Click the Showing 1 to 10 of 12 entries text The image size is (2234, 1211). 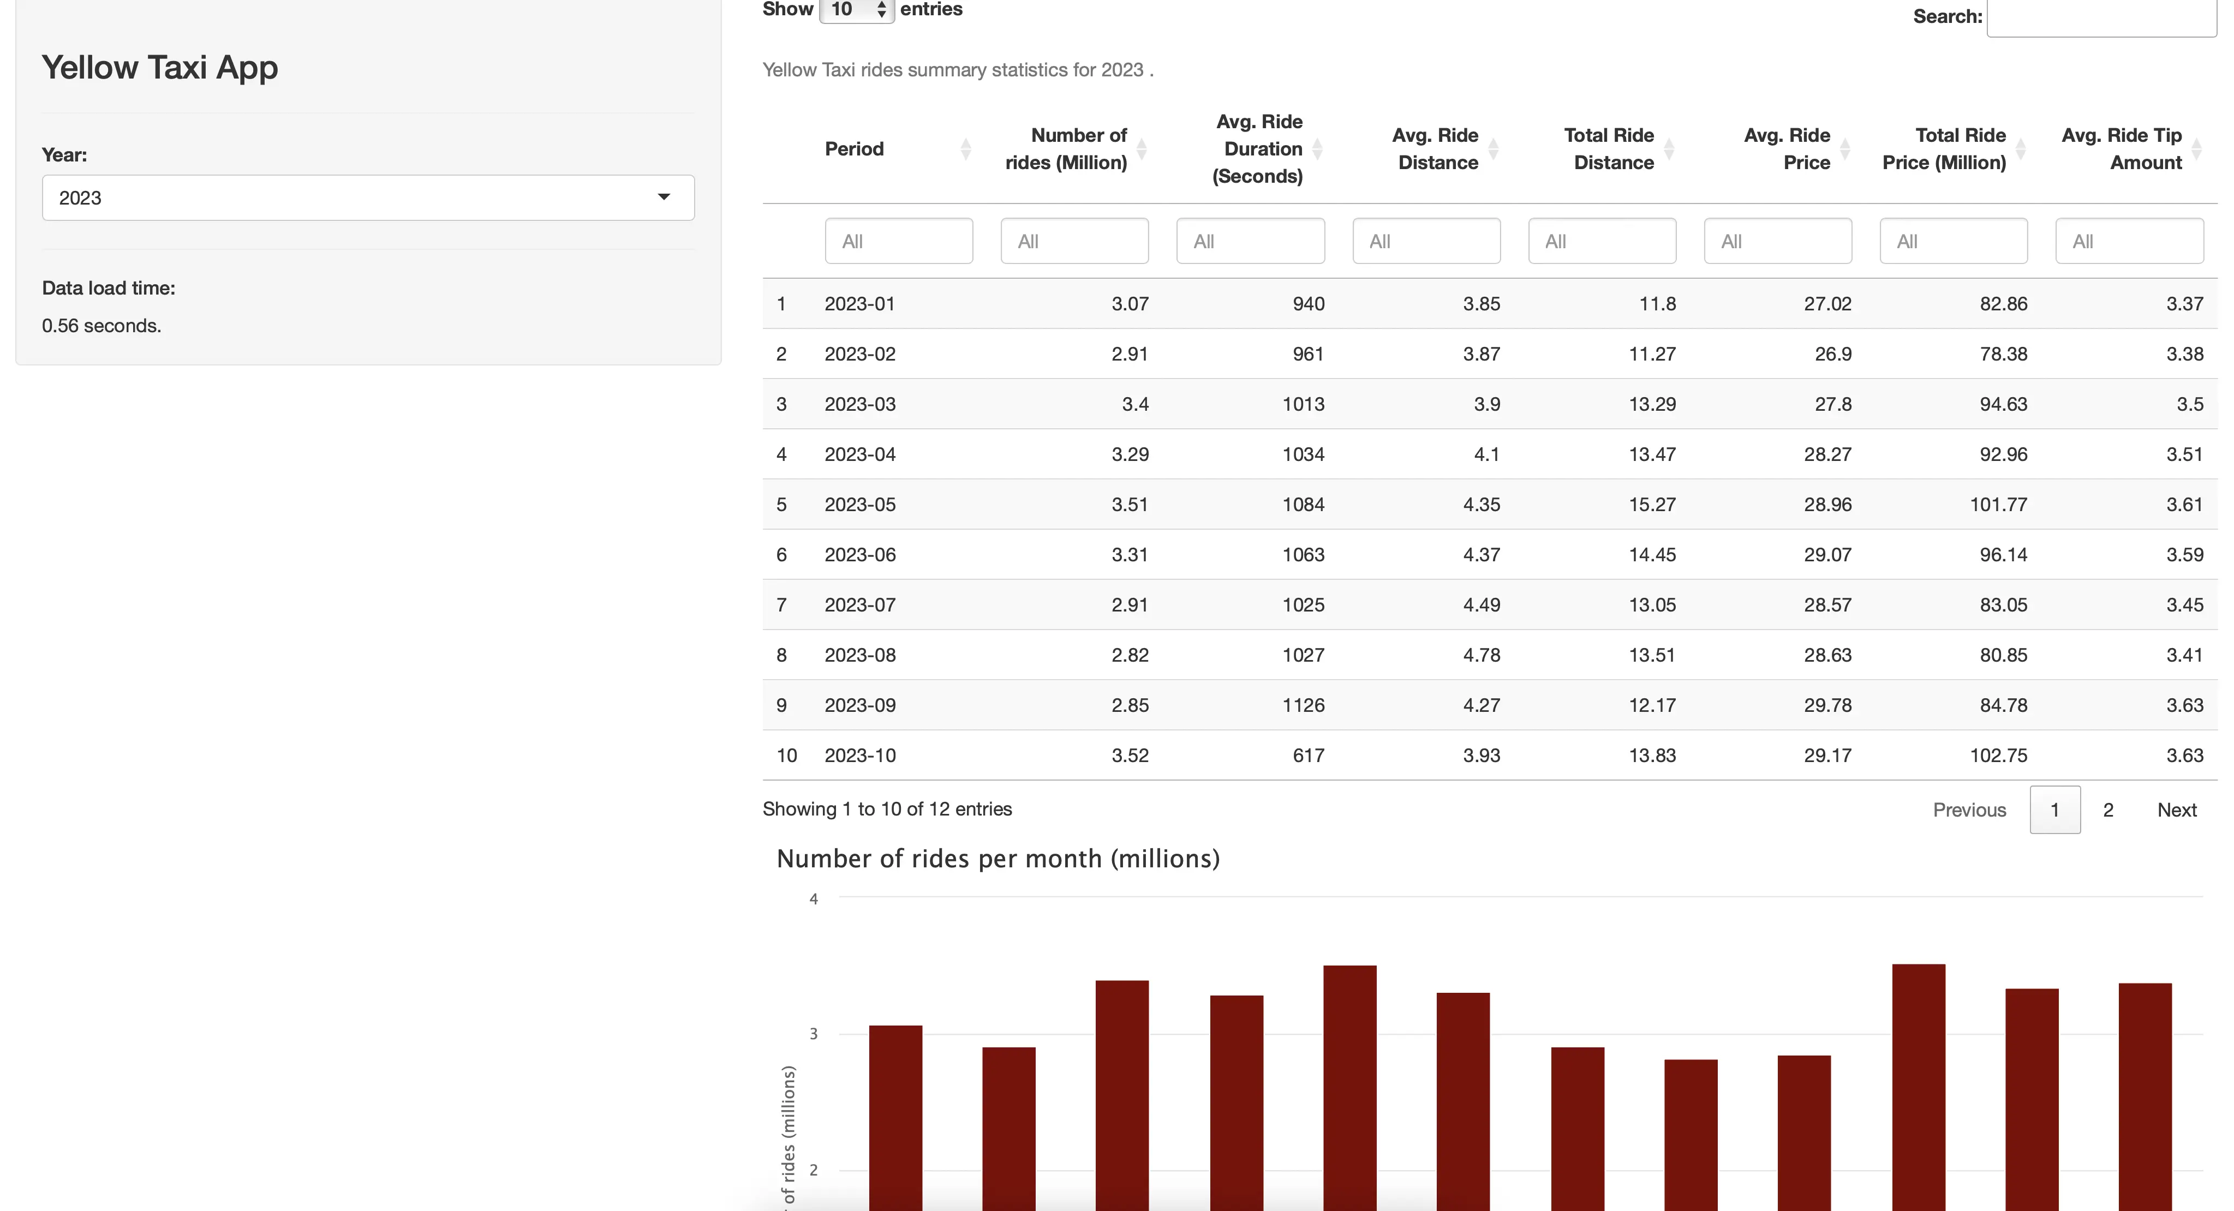click(x=887, y=809)
